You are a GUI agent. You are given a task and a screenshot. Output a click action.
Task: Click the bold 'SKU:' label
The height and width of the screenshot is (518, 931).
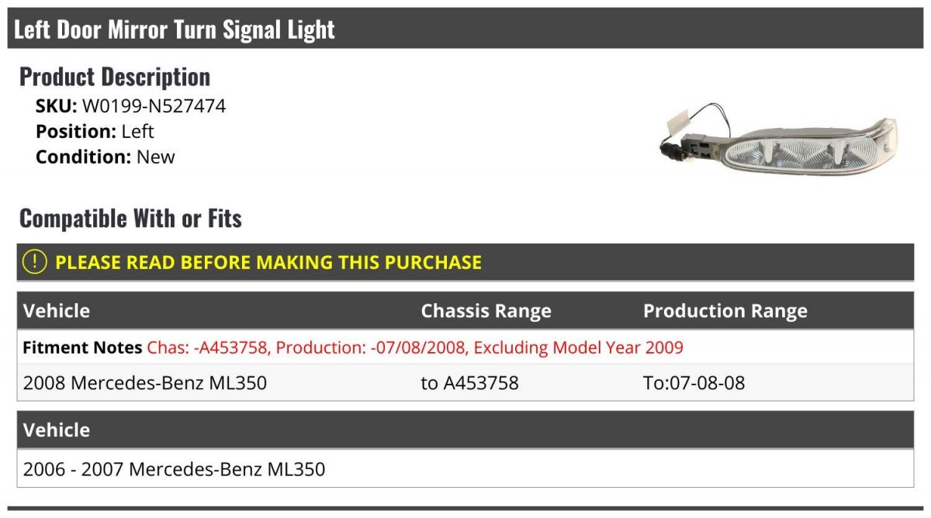click(x=56, y=106)
